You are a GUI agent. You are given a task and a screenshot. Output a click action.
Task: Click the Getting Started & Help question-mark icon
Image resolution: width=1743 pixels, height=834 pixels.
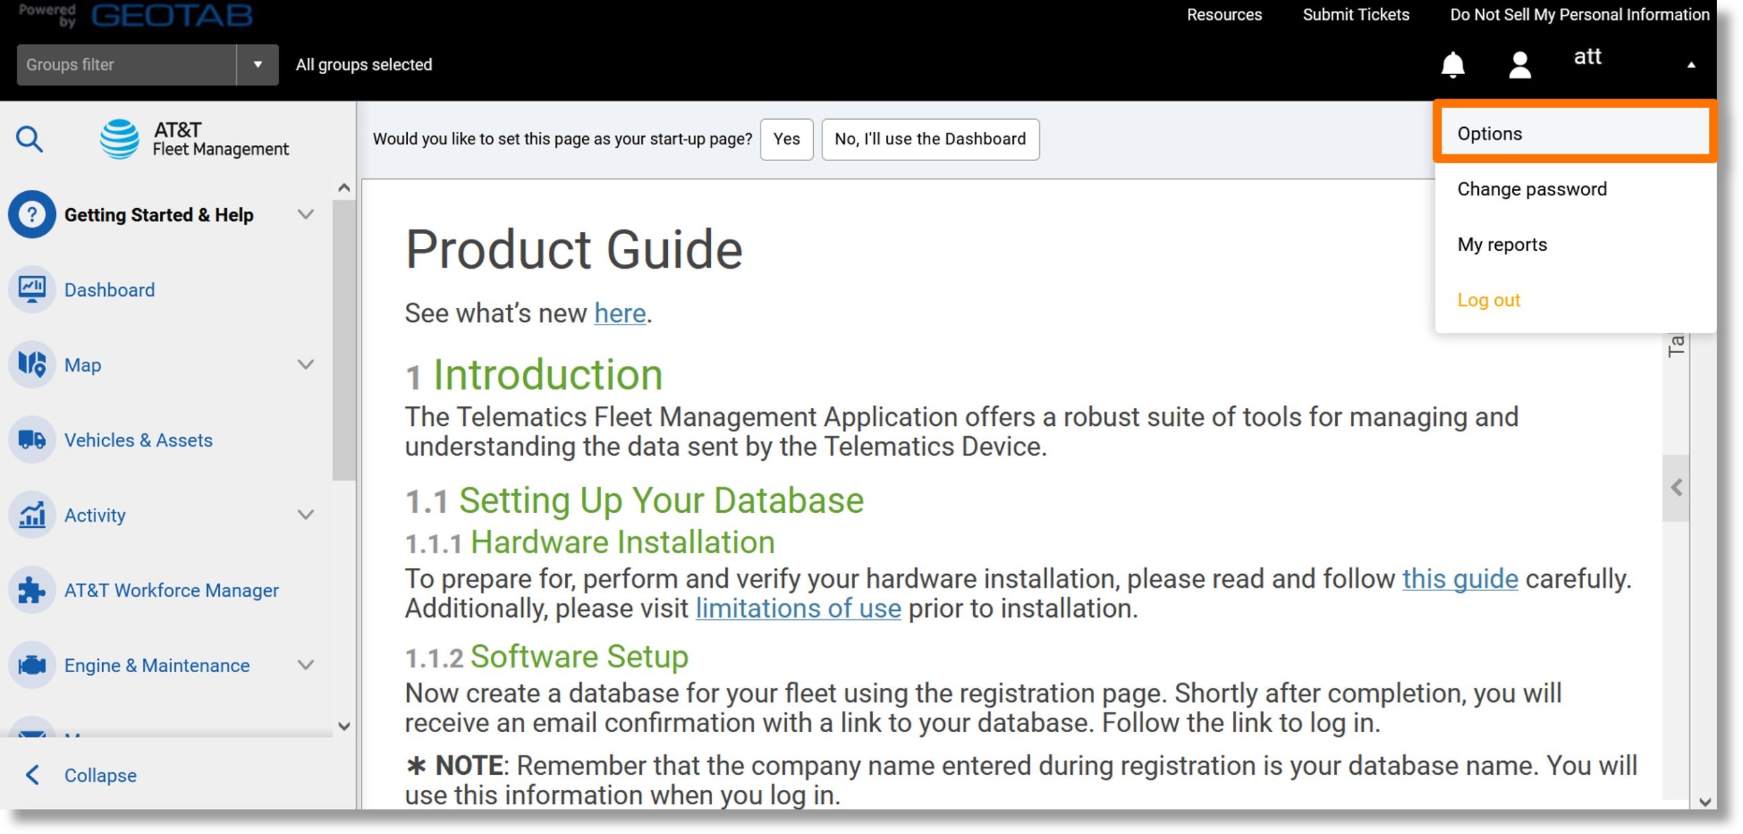click(31, 214)
